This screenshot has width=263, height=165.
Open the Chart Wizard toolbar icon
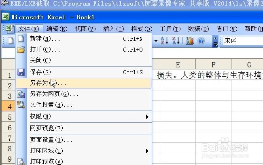tap(190, 41)
